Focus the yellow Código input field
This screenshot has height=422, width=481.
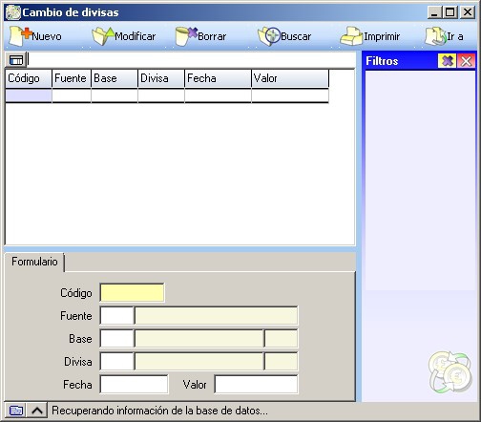pyautogui.click(x=132, y=292)
